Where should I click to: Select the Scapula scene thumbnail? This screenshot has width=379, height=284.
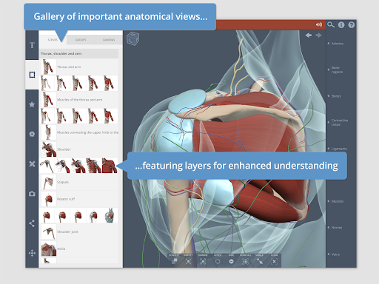(48, 182)
